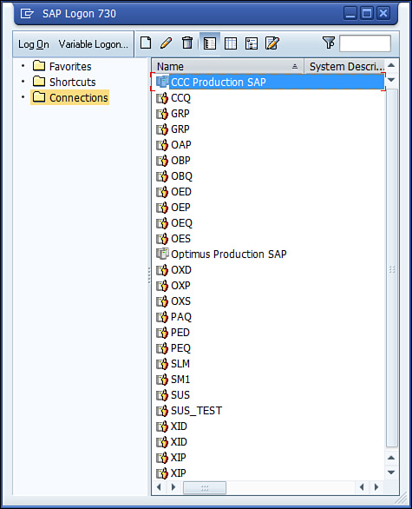The image size is (412, 509).
Task: Click the System Description column header
Action: pyautogui.click(x=345, y=66)
